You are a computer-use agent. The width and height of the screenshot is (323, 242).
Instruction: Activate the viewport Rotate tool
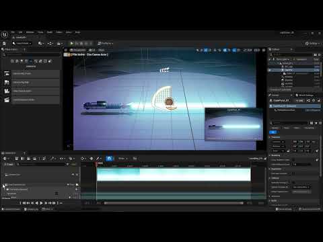pyautogui.click(x=206, y=50)
